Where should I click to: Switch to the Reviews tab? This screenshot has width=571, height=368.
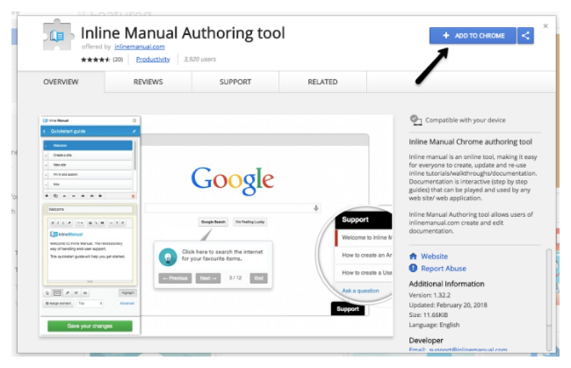(148, 82)
